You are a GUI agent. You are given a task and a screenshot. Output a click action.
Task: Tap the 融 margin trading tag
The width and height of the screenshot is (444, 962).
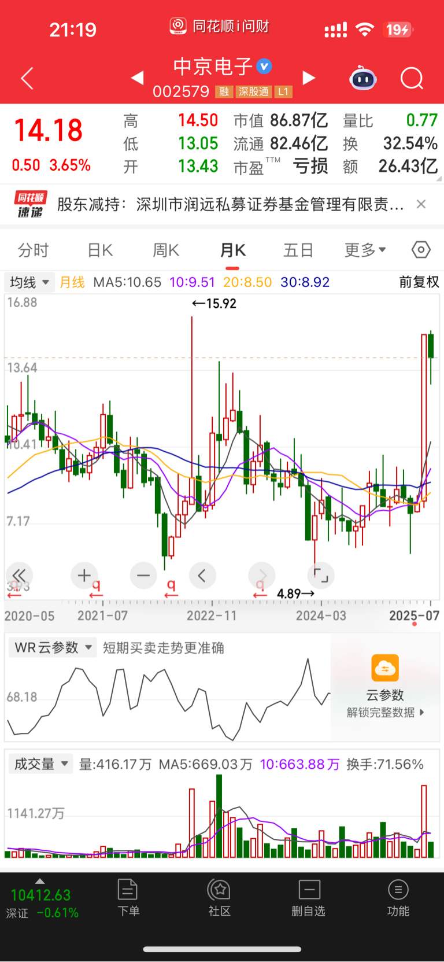tap(224, 91)
